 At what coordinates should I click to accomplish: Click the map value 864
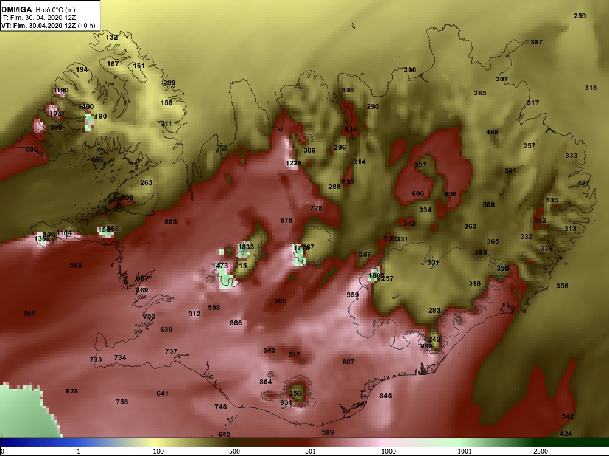click(x=266, y=382)
